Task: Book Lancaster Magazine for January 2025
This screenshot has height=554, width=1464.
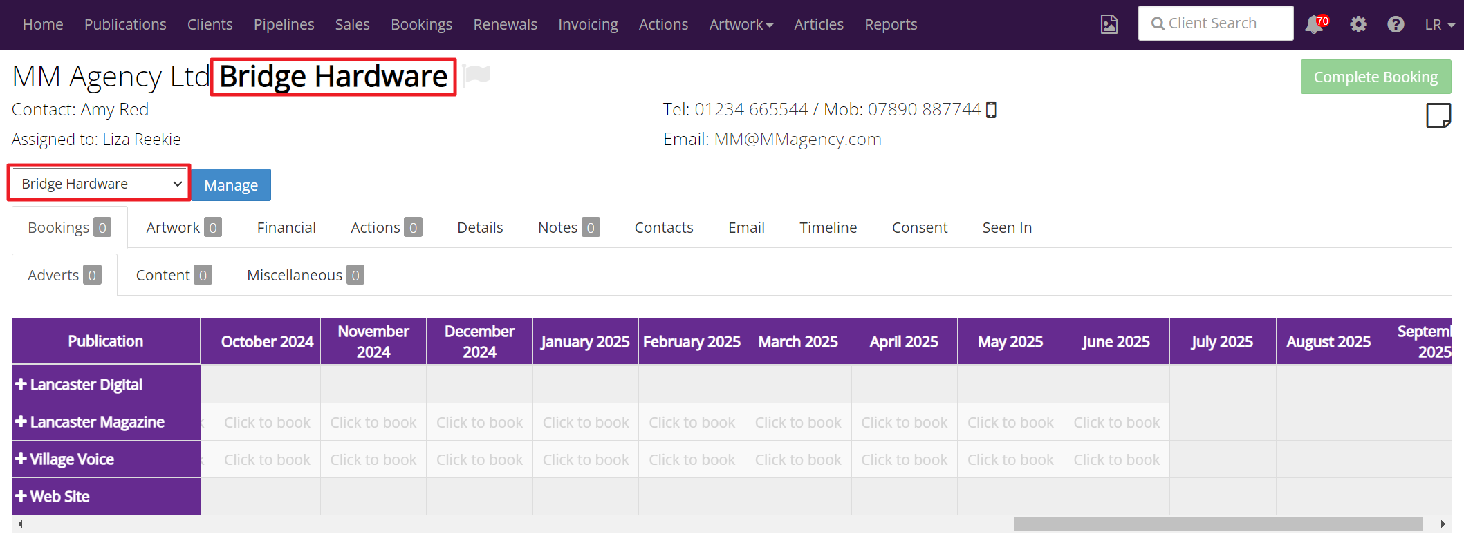Action: tap(586, 422)
